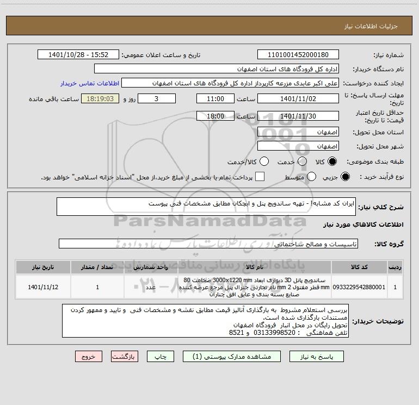419x405 pixels.
Task: Click the نام کالا column header
Action: pos(255,267)
